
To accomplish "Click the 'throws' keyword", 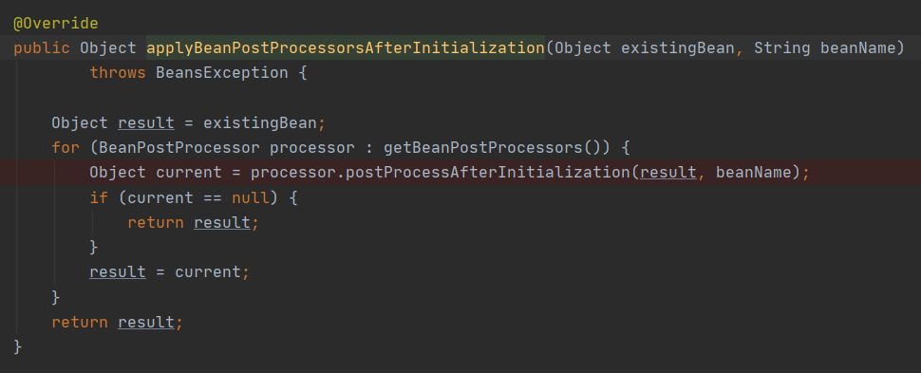I will click(118, 73).
